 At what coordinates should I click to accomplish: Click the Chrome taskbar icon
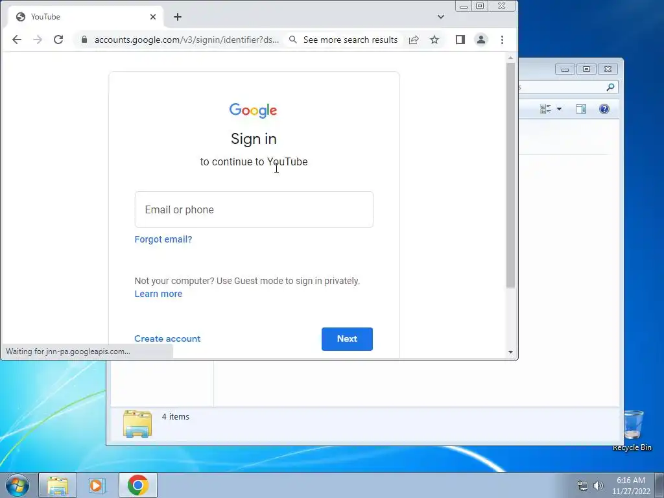(138, 485)
